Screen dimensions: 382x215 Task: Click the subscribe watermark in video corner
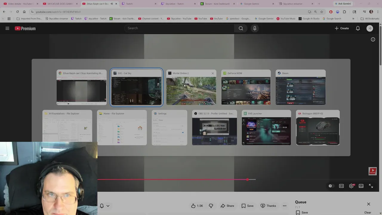[x=372, y=171]
